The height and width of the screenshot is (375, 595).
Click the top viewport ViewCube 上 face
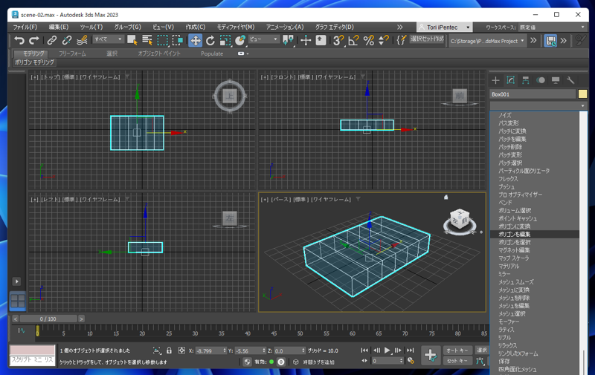coord(230,96)
